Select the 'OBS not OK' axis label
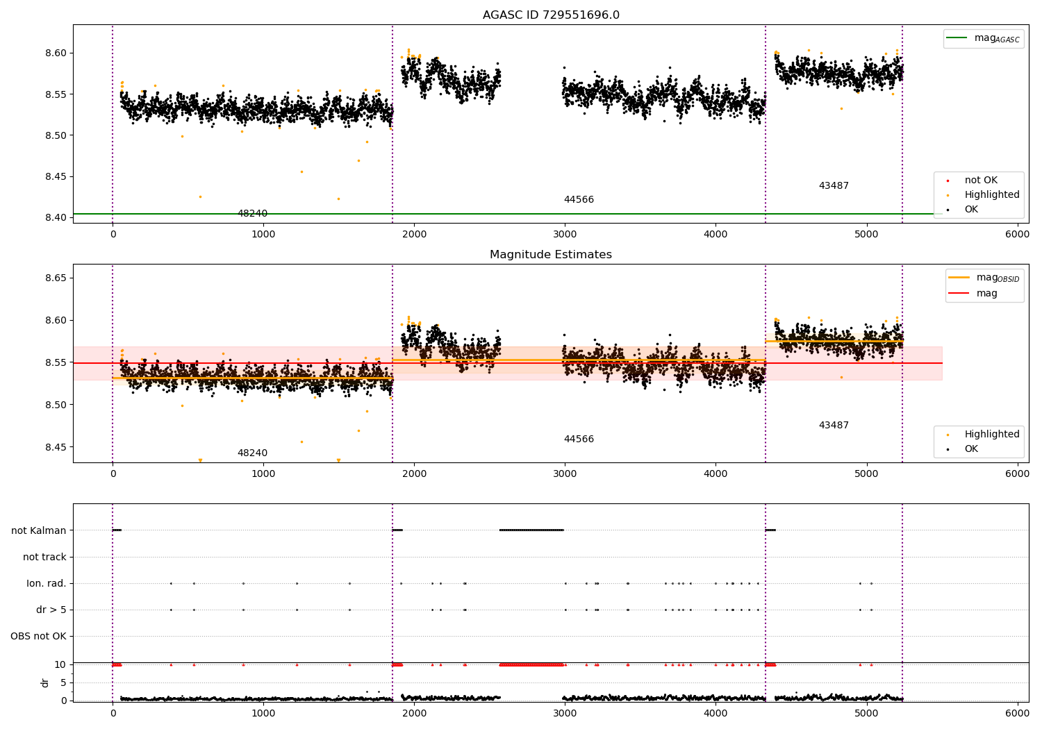Image resolution: width=1042 pixels, height=729 pixels. (39, 637)
